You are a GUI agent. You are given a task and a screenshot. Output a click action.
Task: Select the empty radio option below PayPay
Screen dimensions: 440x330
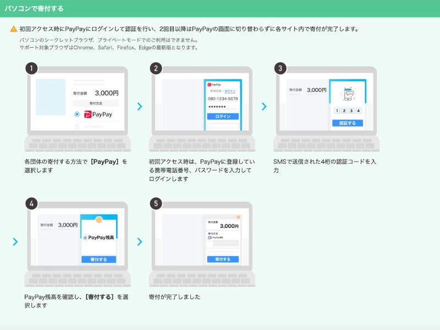[x=77, y=127]
